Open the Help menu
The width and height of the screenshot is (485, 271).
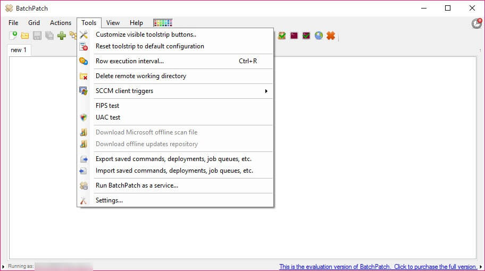136,23
